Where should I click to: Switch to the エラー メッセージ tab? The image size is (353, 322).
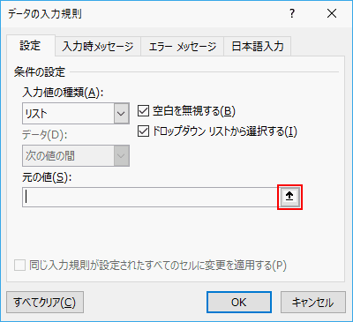(x=183, y=47)
